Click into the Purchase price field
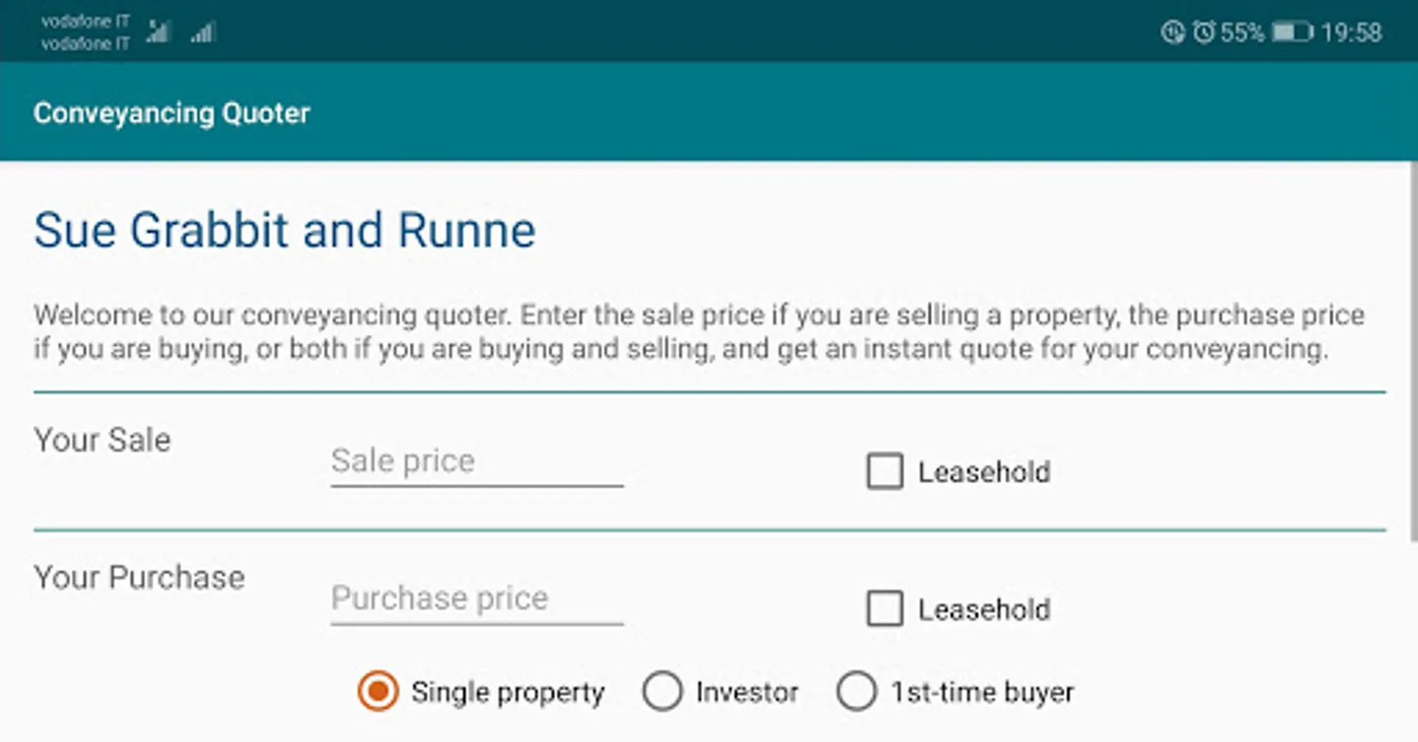The height and width of the screenshot is (742, 1418). click(476, 599)
